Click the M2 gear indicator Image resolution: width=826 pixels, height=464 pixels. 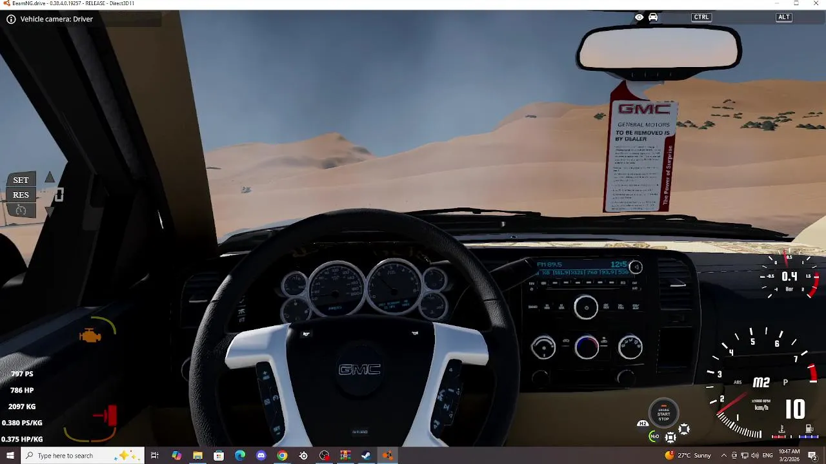(761, 382)
